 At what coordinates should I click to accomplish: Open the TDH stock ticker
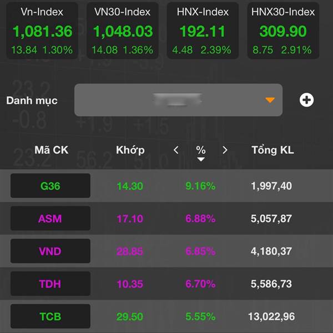coord(51,284)
